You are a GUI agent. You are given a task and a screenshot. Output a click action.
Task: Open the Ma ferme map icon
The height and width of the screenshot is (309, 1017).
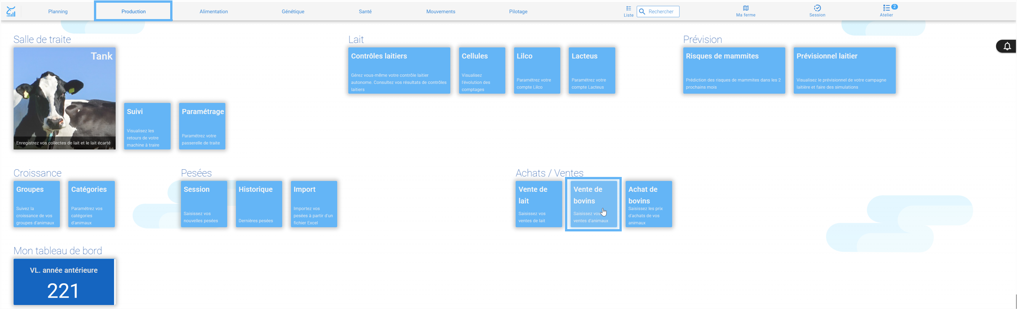click(x=746, y=8)
